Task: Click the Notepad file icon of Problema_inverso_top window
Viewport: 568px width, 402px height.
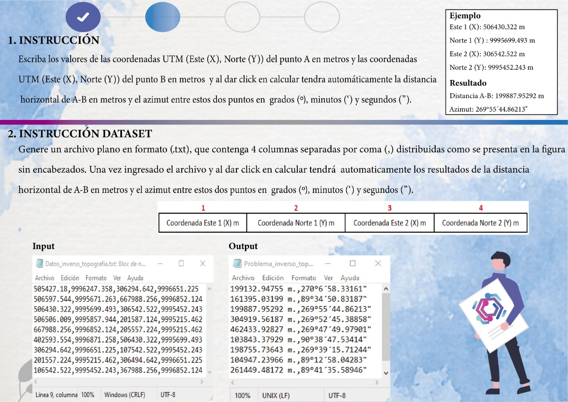Action: click(237, 264)
